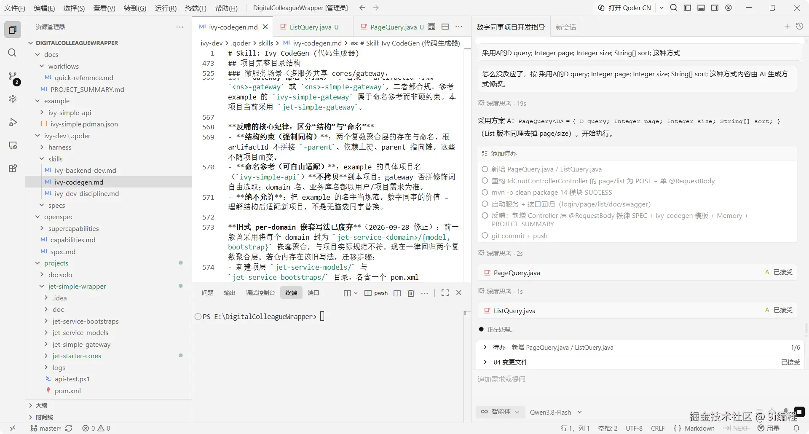Maximize the terminal panel
The image size is (809, 434).
point(445,293)
